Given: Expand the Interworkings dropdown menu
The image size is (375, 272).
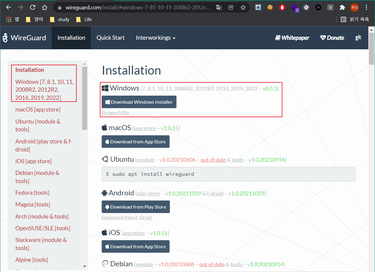Looking at the screenshot, I should [156, 38].
